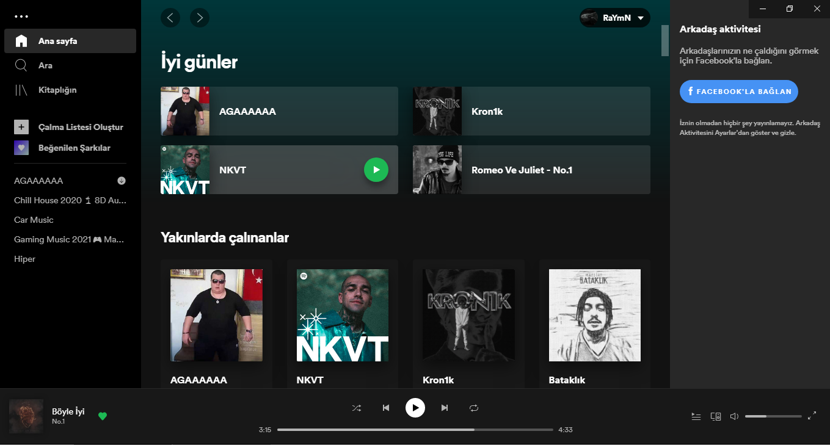Click the volume slider

[773, 416]
